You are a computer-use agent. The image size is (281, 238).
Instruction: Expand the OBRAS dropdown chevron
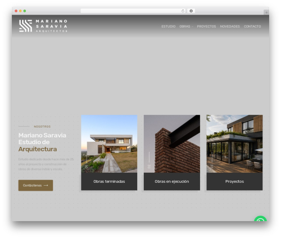(x=192, y=26)
